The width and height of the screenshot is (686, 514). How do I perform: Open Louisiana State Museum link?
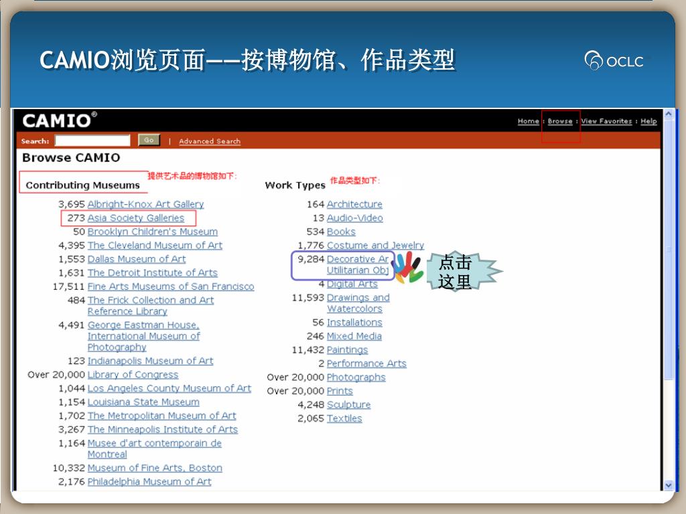143,402
